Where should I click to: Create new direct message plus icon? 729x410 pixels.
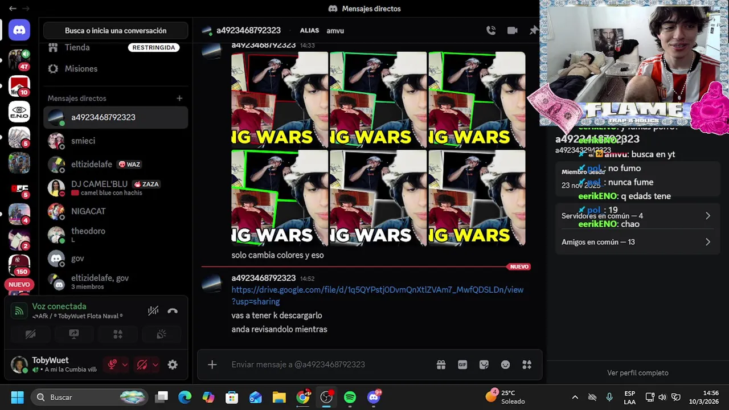179,98
